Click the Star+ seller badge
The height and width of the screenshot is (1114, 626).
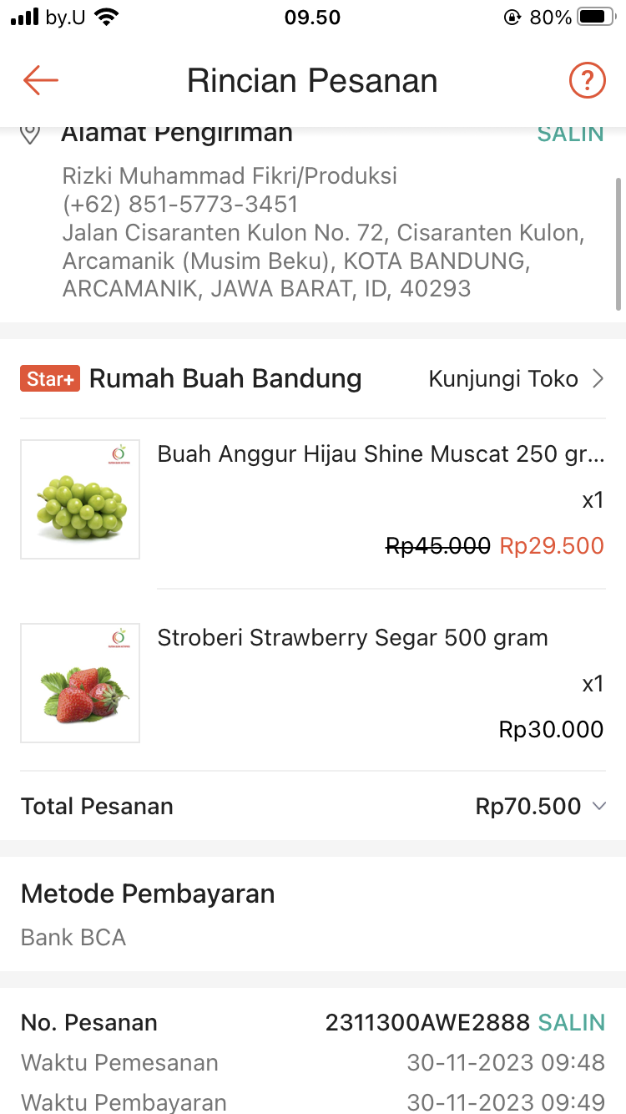pyautogui.click(x=50, y=379)
